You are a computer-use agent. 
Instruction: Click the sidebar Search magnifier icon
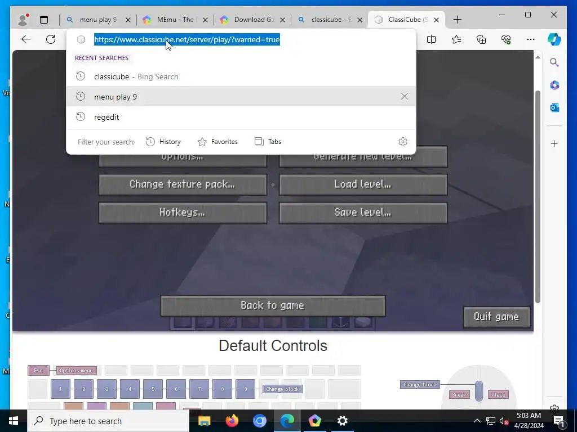pyautogui.click(x=554, y=62)
